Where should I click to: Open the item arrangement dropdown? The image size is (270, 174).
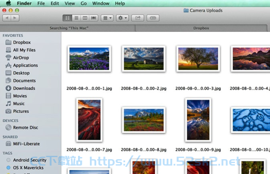click(x=107, y=18)
